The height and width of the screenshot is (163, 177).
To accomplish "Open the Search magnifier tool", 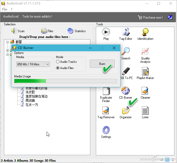I will coord(126,54).
